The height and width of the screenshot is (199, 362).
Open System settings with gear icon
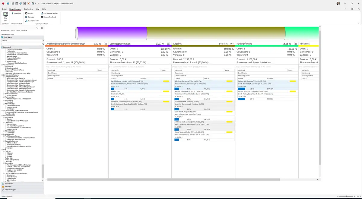tap(29, 13)
